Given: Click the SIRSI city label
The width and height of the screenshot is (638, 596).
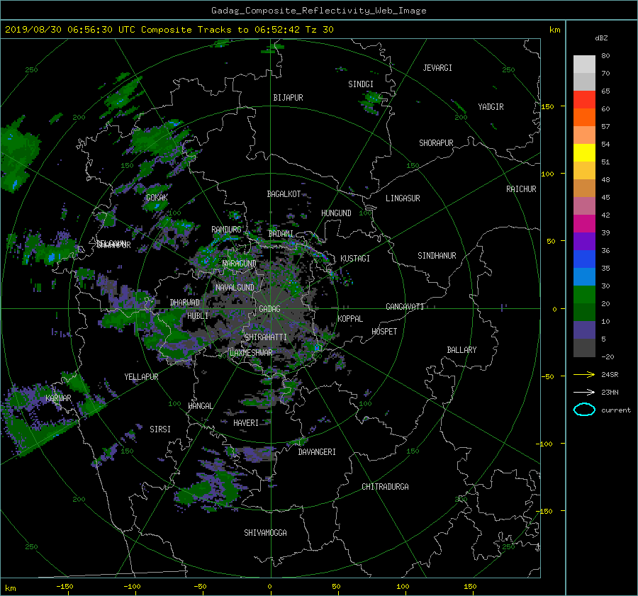Looking at the screenshot, I should (x=160, y=429).
